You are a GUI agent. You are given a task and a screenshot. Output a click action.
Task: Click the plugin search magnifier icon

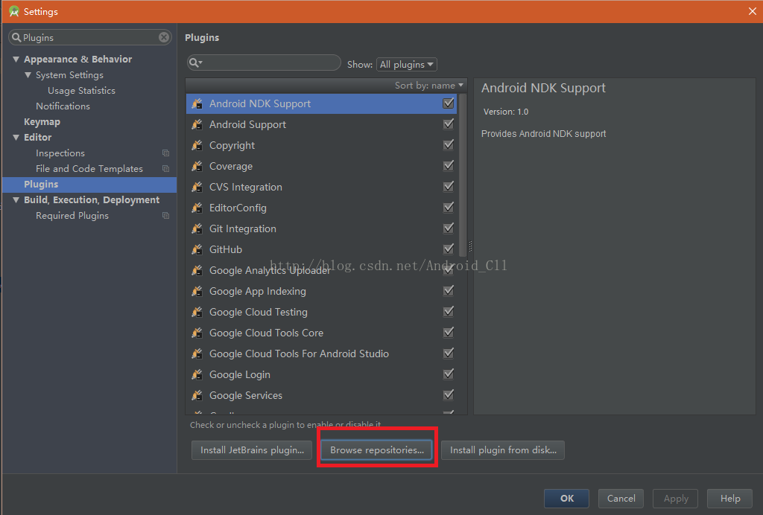(195, 63)
